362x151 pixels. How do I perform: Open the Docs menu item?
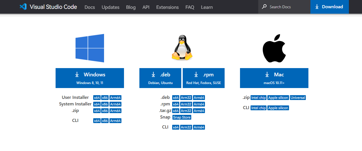(90, 7)
